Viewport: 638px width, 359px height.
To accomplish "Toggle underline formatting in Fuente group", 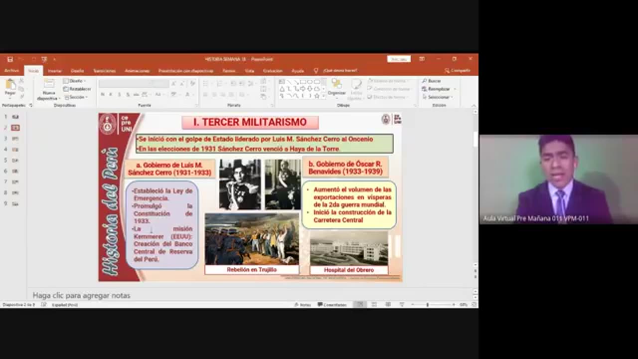I will click(x=119, y=94).
